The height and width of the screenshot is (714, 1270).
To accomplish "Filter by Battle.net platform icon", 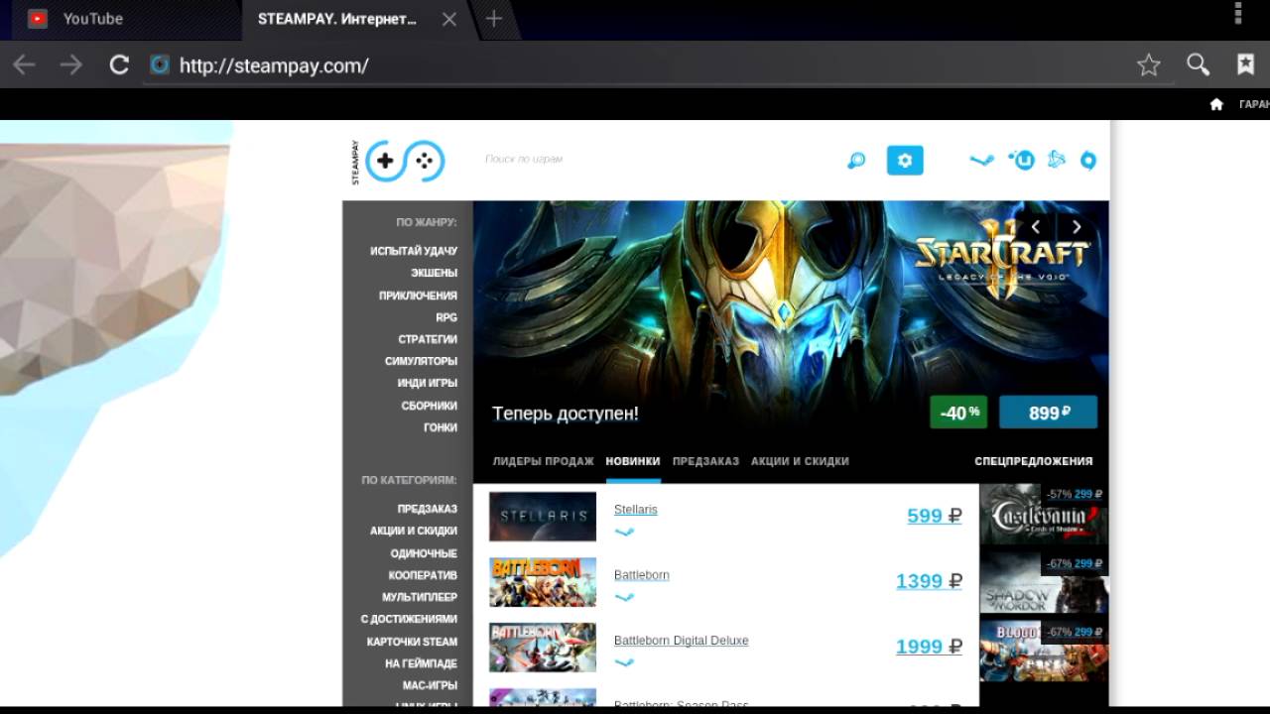I will tap(1057, 159).
